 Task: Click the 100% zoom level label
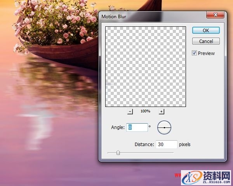click(x=146, y=111)
